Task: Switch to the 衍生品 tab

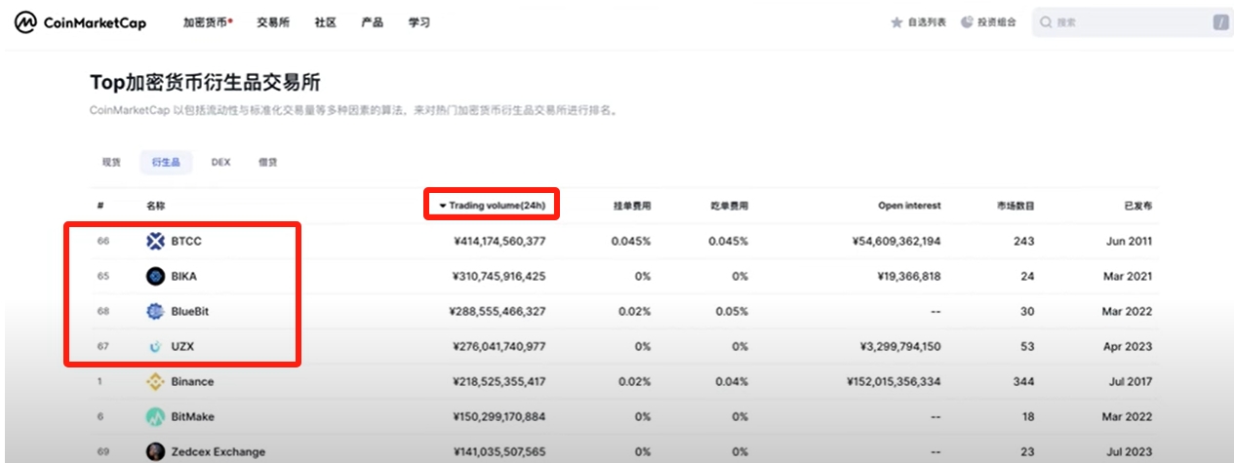Action: (166, 163)
